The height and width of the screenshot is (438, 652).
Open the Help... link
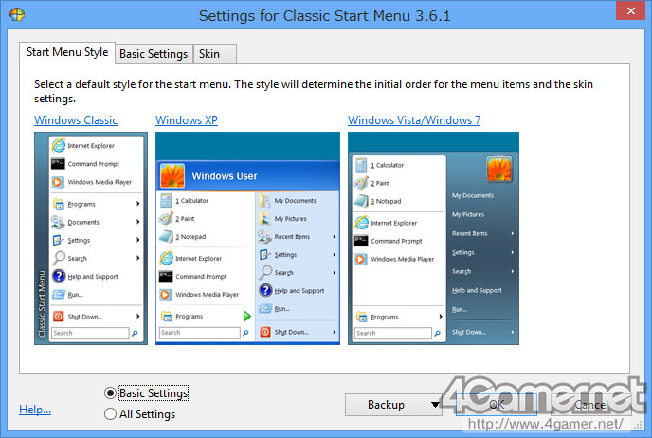pyautogui.click(x=35, y=410)
